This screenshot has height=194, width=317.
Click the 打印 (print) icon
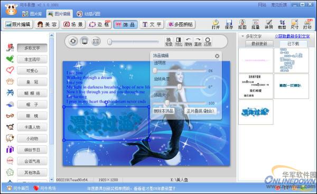[x=307, y=24]
